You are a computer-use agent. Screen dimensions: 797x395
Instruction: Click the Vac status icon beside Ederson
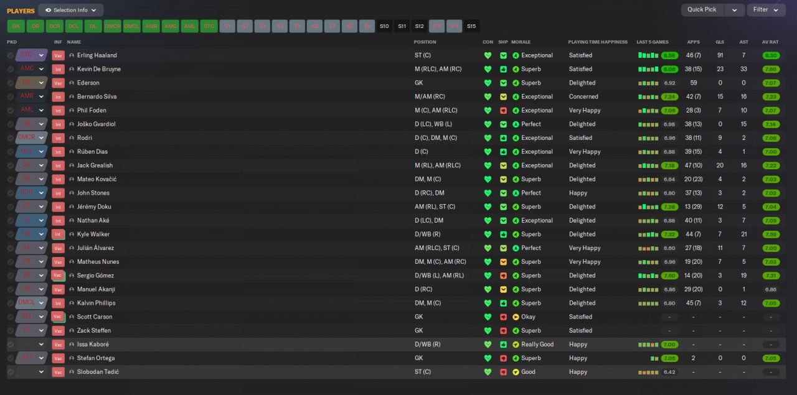(x=58, y=83)
